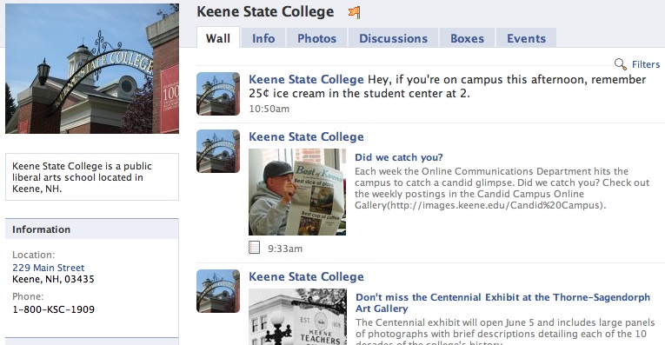Switch to the Info tab
Image resolution: width=665 pixels, height=345 pixels.
click(263, 38)
